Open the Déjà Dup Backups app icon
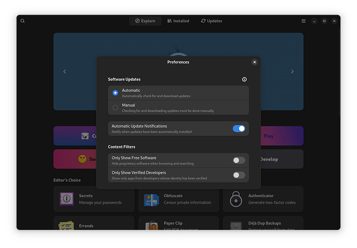Screen dimensions: 357x248 click(236, 226)
